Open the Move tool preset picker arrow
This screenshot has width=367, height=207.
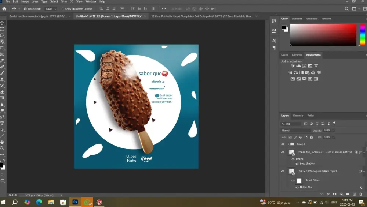click(x=19, y=9)
